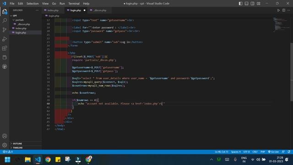Click the Run file play icon
The width and height of the screenshot is (293, 165).
tap(278, 10)
